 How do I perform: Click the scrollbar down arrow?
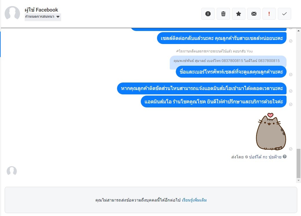298,180
